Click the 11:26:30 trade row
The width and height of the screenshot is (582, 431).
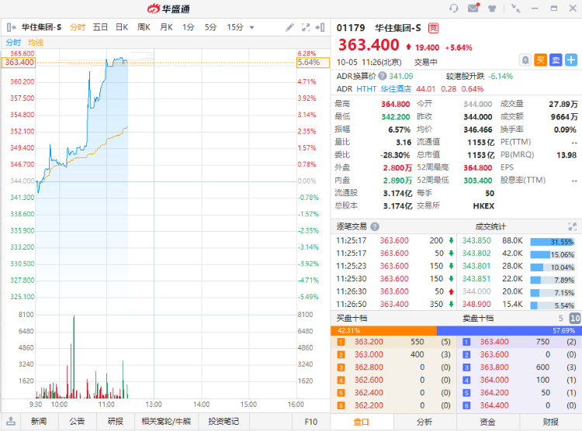pos(395,291)
